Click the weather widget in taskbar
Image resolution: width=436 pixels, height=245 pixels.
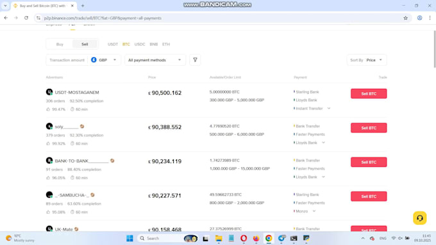click(20, 239)
